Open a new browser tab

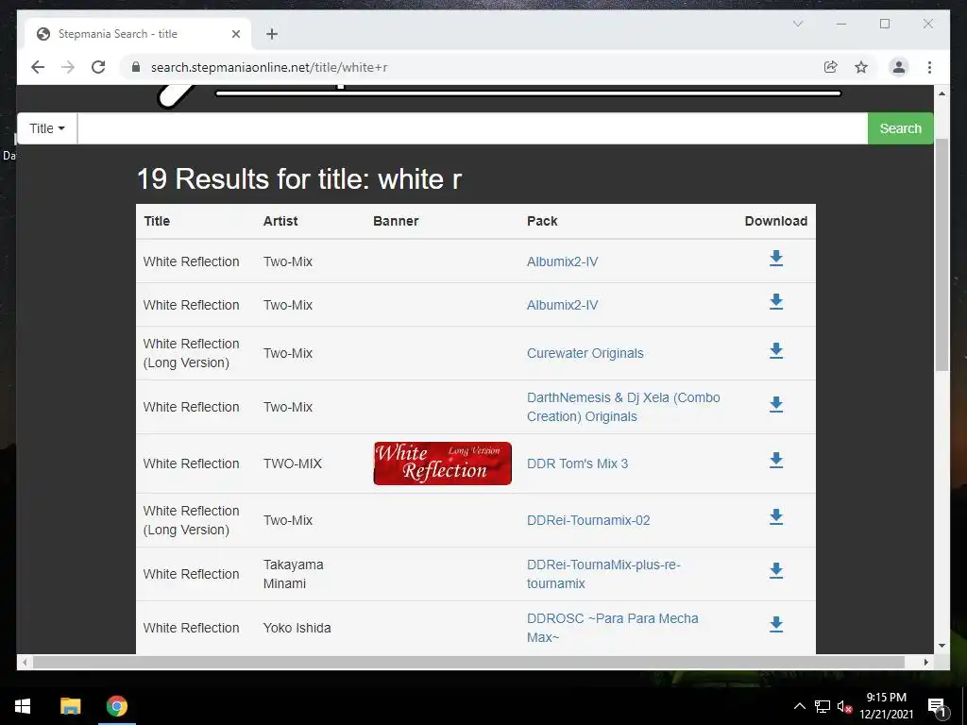[x=272, y=34]
